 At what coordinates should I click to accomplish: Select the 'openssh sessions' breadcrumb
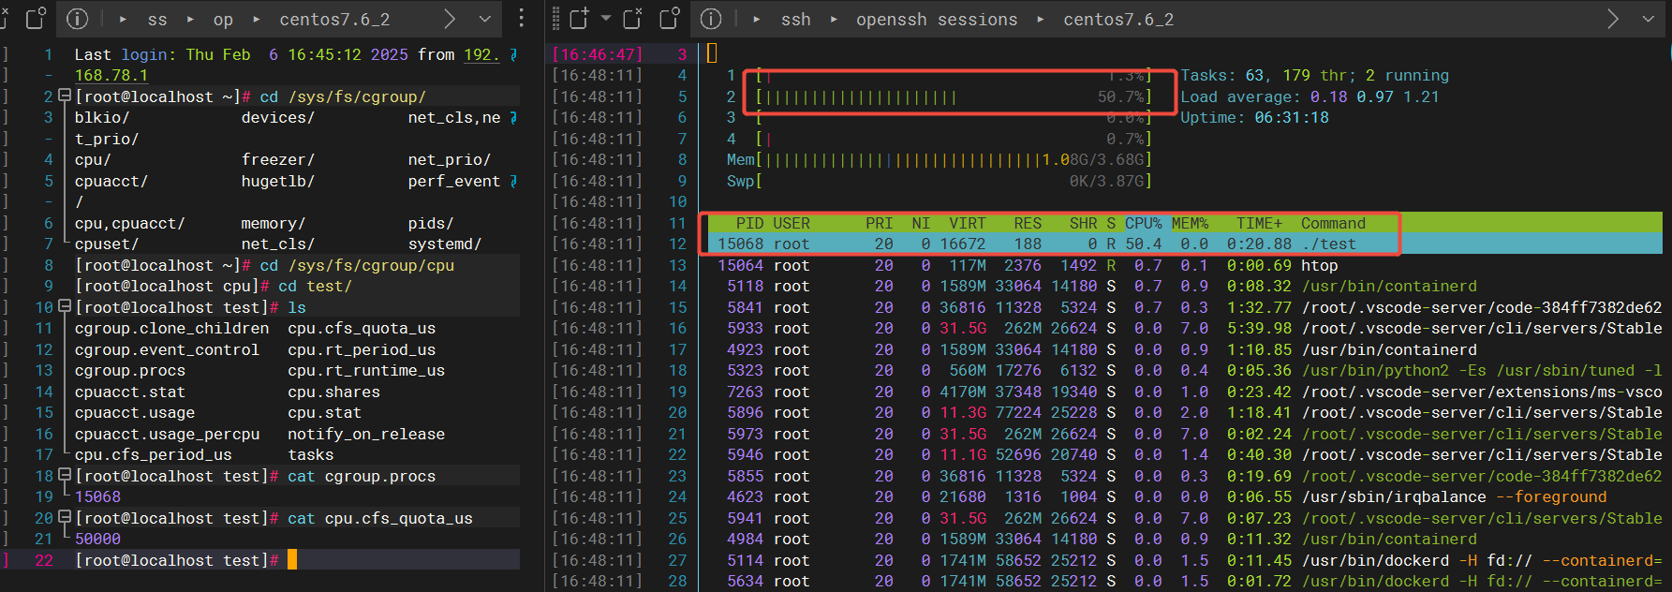(x=937, y=20)
